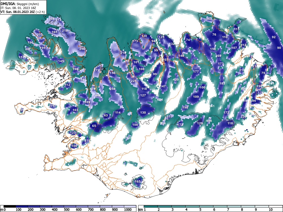Click the 'VT: Sun. 08.01.2023 20Z (+2 h)' line
Viewport: 283px width, 212px height.
coord(23,12)
